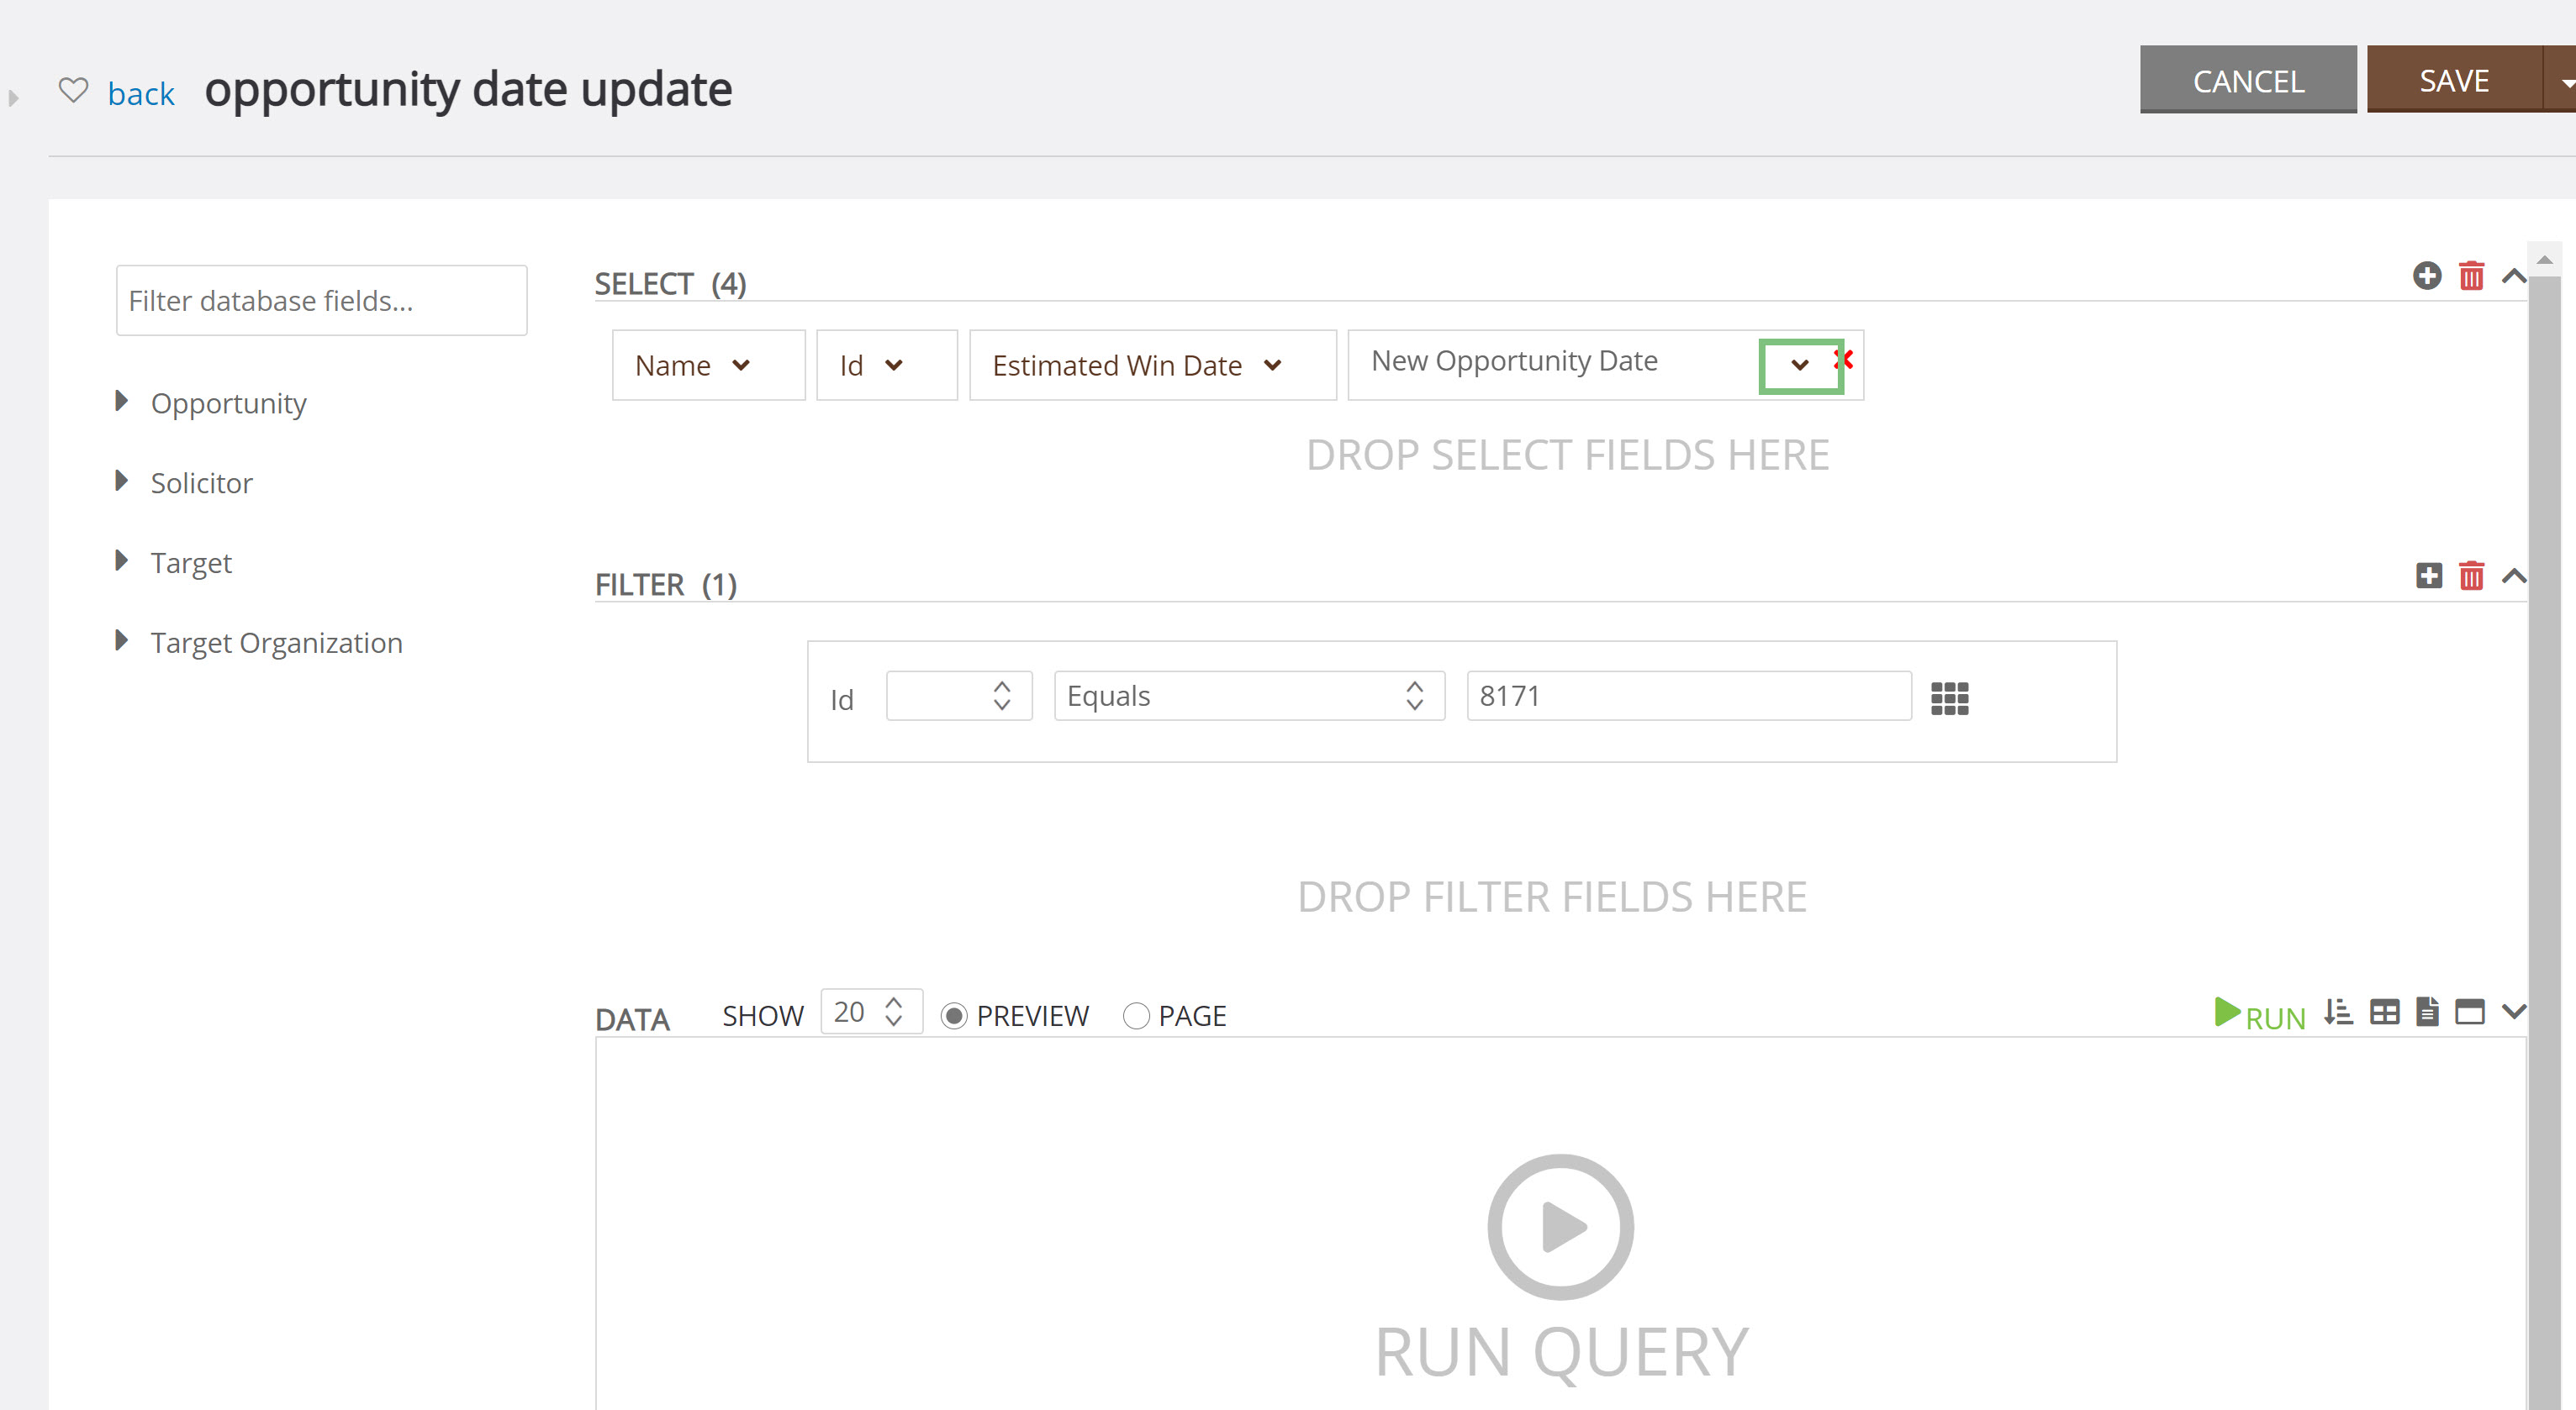2576x1410 pixels.
Task: Click the big RUN QUERY play button
Action: pyautogui.click(x=1560, y=1227)
